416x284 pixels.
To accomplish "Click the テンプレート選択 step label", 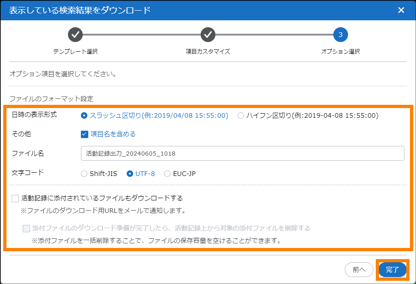I will tap(75, 51).
